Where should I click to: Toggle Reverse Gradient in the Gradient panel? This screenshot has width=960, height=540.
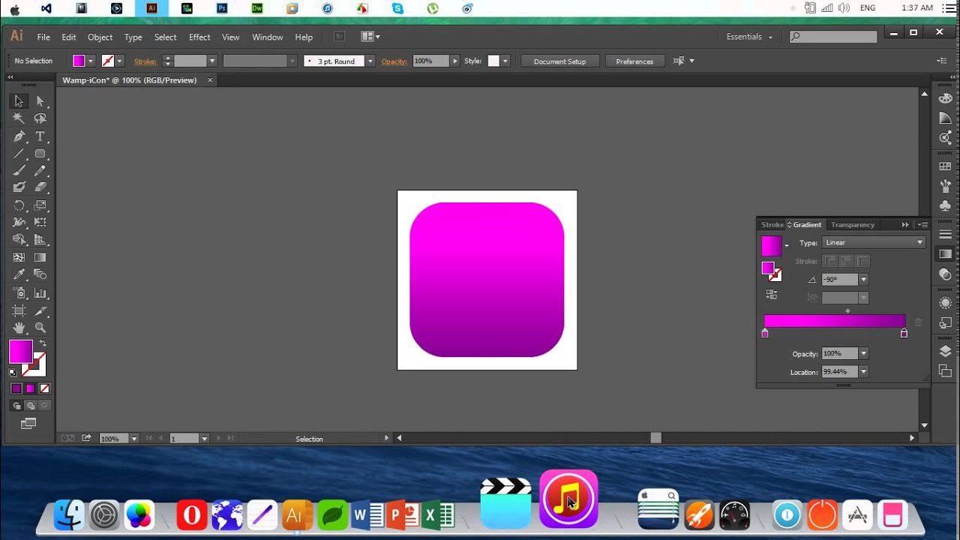(771, 294)
